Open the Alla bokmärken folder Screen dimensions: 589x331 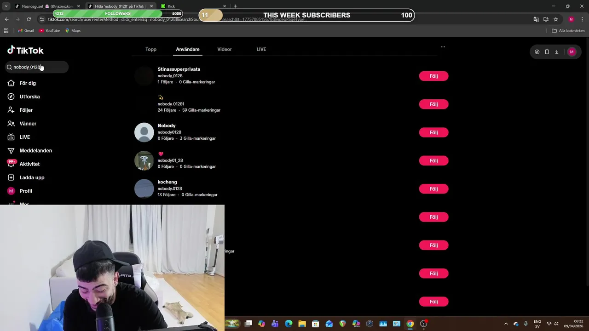[568, 31]
